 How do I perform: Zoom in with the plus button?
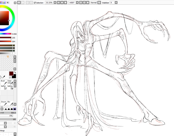62,3
